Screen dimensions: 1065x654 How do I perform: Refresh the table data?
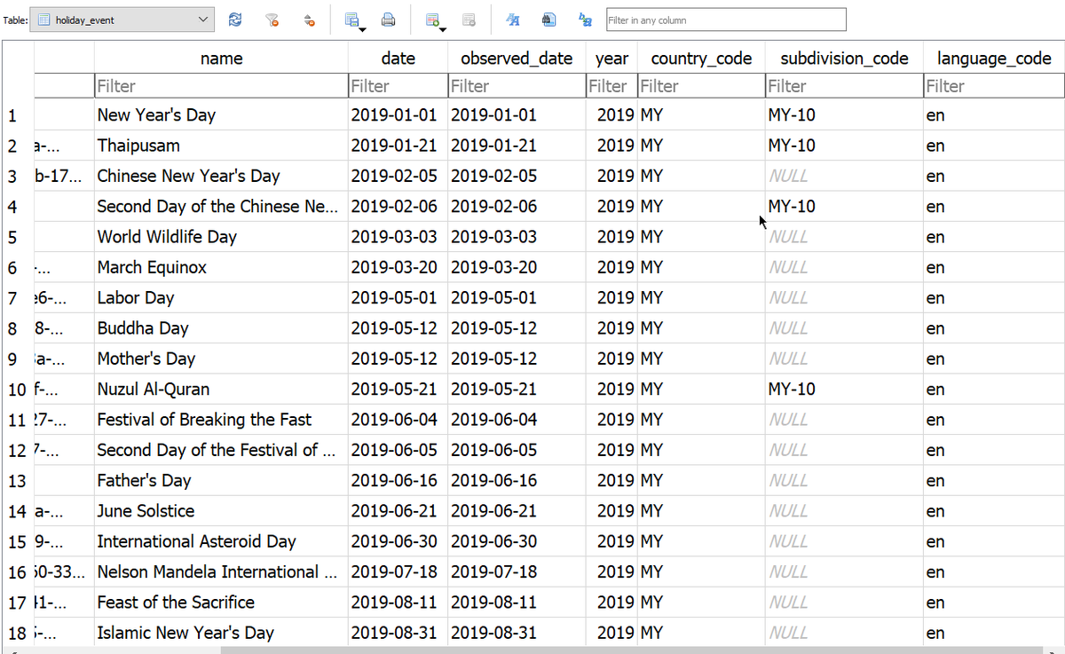(235, 20)
